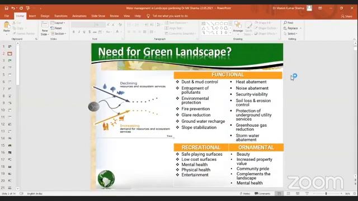Open the View tab
Screen dimensions: 358x201
(x=126, y=16)
